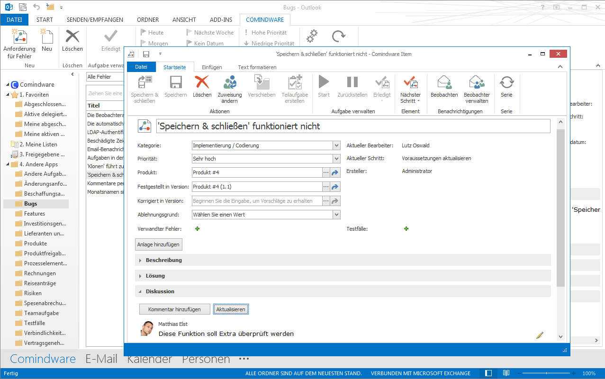The height and width of the screenshot is (379, 605).
Task: Select 2. Meine Listen
Action: [x=38, y=144]
